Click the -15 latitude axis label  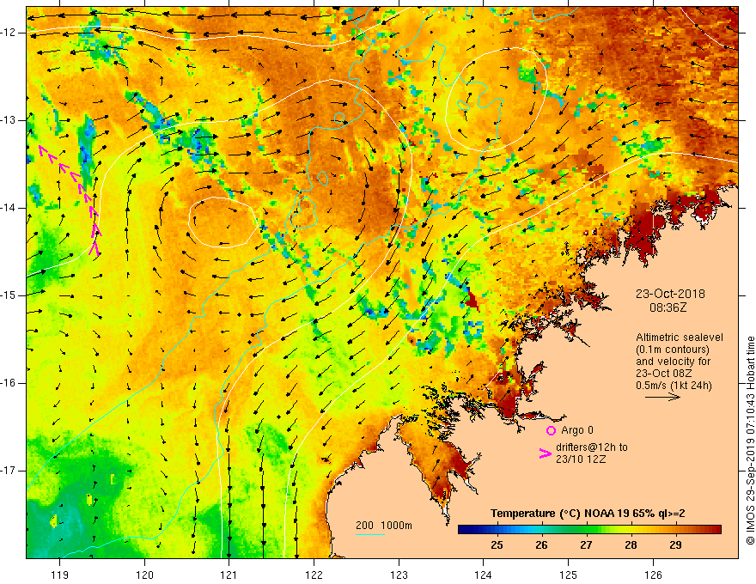point(9,295)
